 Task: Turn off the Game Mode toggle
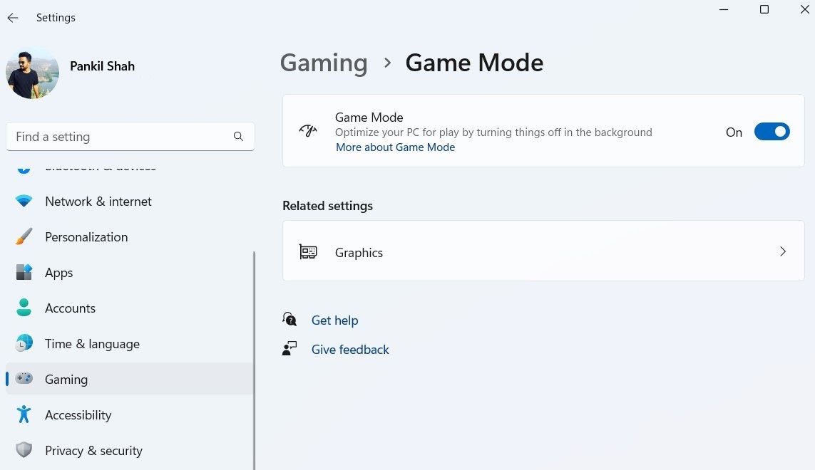[772, 132]
